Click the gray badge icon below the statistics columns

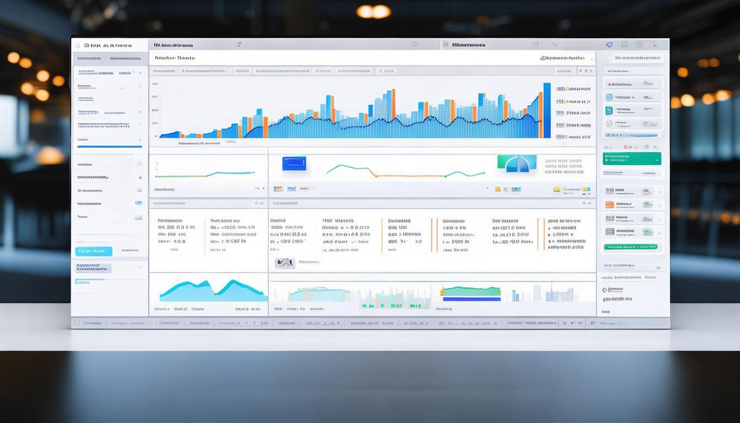click(x=285, y=263)
